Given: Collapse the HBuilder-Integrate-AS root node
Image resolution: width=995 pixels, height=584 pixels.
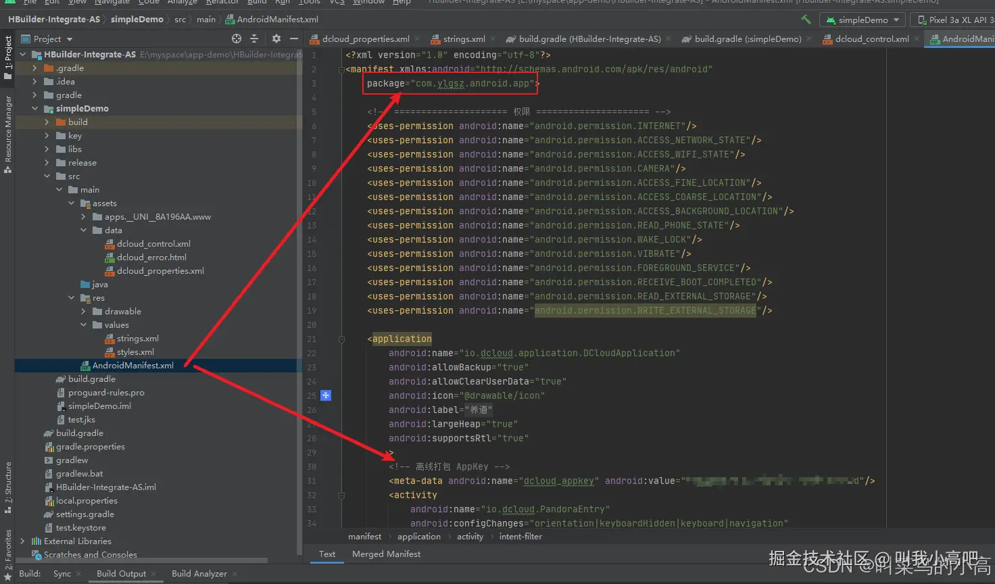Looking at the screenshot, I should pos(23,54).
